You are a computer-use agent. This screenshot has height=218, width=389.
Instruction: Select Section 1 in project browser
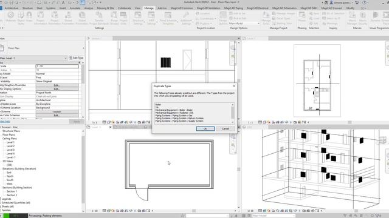pos(12,191)
